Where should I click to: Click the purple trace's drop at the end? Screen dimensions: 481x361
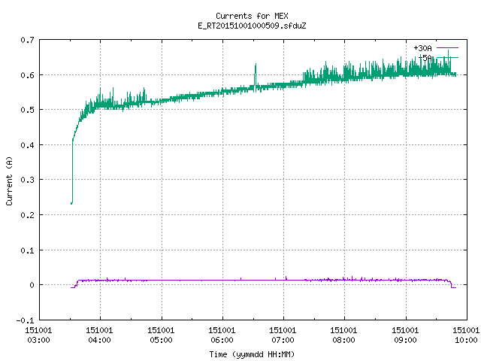tap(452, 284)
